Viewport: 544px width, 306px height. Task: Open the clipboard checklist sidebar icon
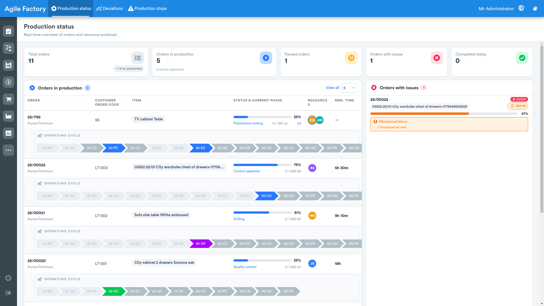point(8,31)
